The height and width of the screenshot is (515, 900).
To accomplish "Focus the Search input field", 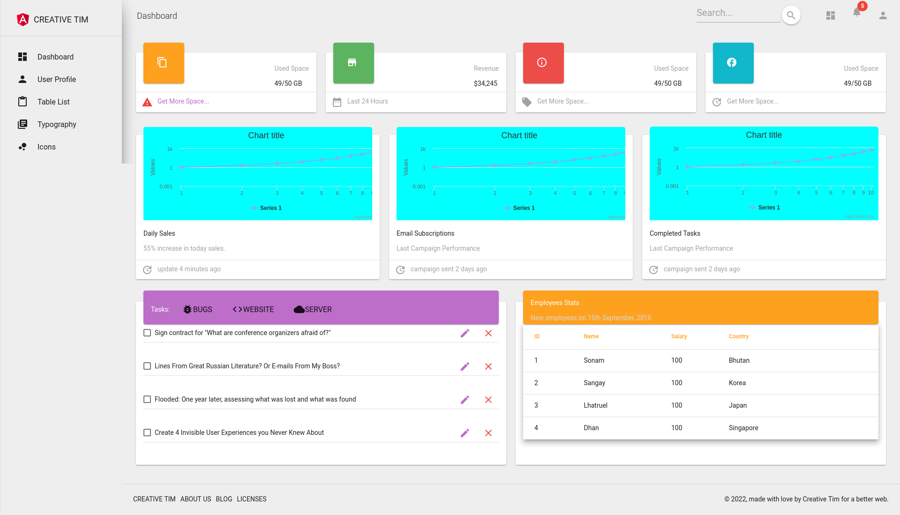I will point(738,13).
